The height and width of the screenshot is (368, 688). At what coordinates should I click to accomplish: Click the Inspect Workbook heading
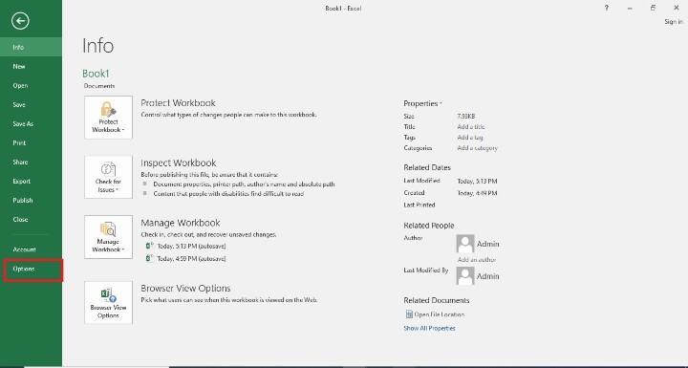178,162
